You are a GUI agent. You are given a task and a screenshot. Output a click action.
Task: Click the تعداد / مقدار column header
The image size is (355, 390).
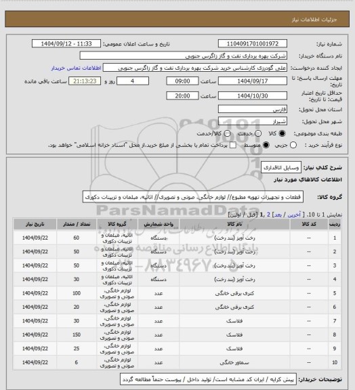point(76,224)
